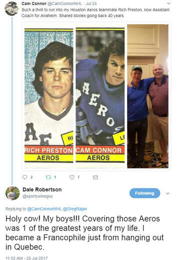Image resolution: width=180 pixels, height=260 pixels.
Task: Click @CamConnorNHL in Replying to line
Action: (x=44, y=209)
